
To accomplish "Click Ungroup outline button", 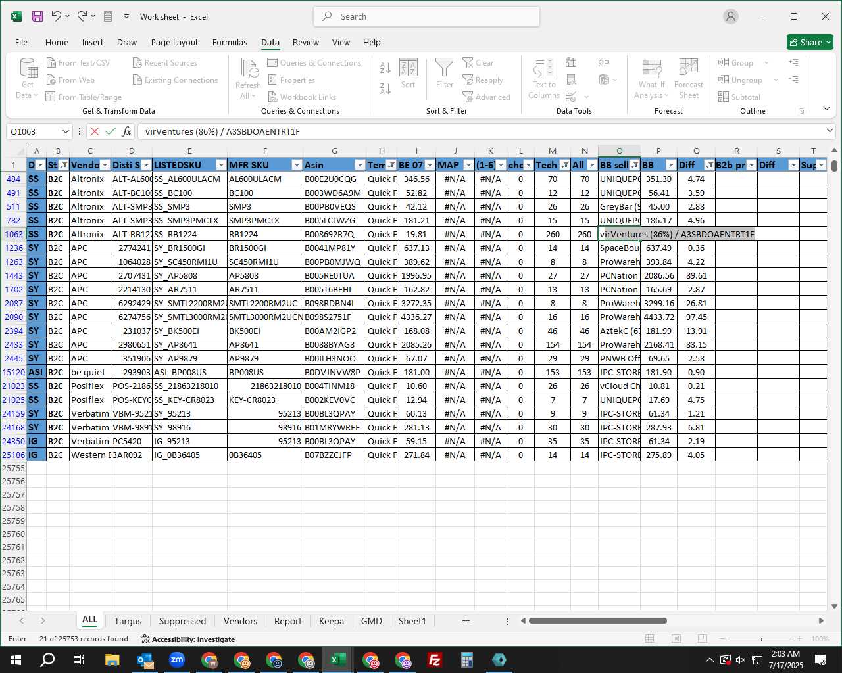I will 740,80.
